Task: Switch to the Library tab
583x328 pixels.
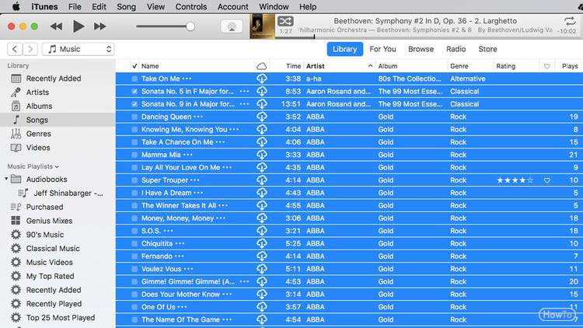Action: click(344, 49)
